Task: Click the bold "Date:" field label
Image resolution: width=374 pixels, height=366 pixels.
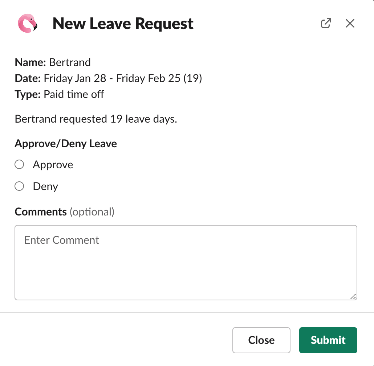Action: [28, 78]
